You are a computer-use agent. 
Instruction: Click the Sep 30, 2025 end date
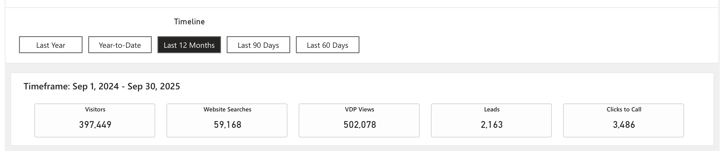click(x=154, y=86)
